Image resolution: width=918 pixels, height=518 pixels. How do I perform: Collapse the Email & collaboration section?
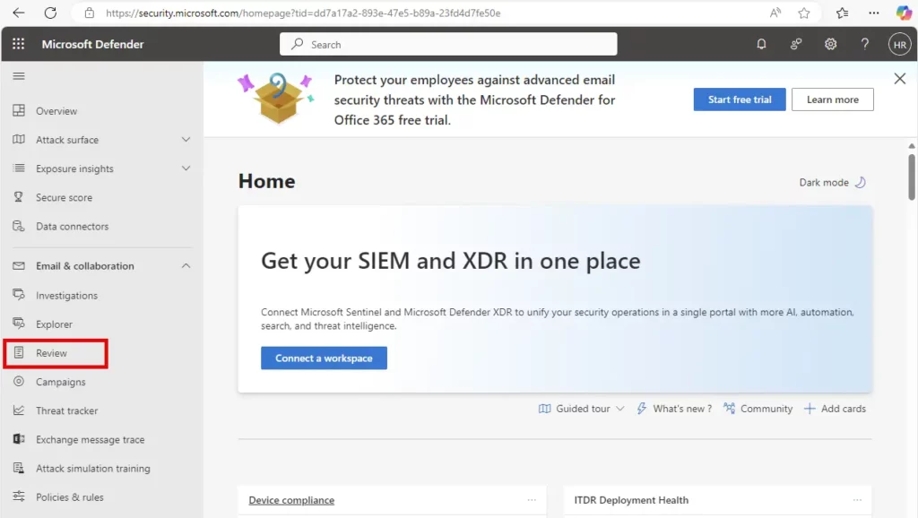[x=186, y=266]
